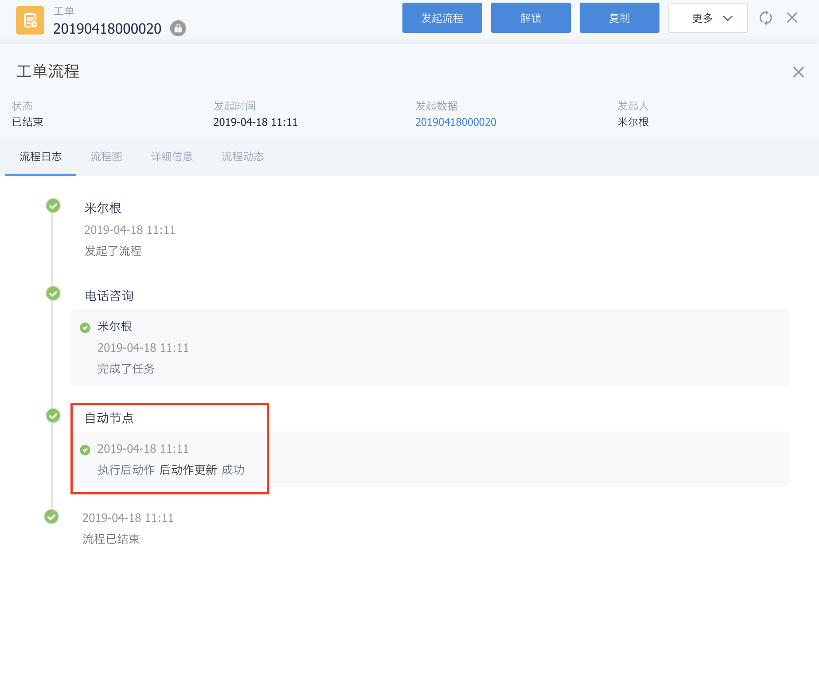The image size is (819, 692).
Task: Click the 发起人 value 米尔根
Action: click(x=633, y=122)
